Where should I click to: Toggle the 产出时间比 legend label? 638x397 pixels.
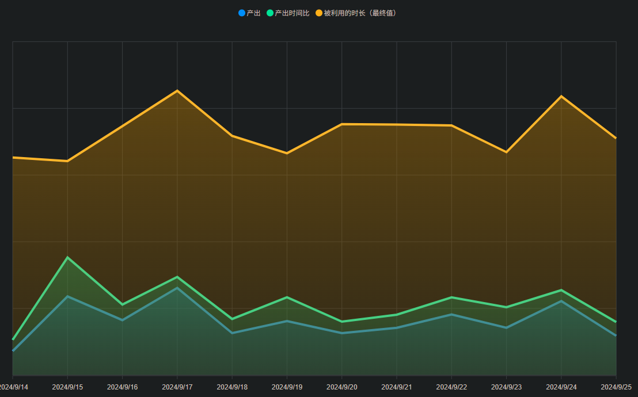(292, 13)
